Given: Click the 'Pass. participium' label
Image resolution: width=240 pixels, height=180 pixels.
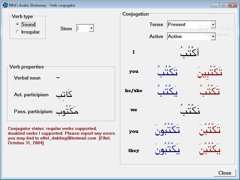Looking at the screenshot, I should (x=33, y=111).
